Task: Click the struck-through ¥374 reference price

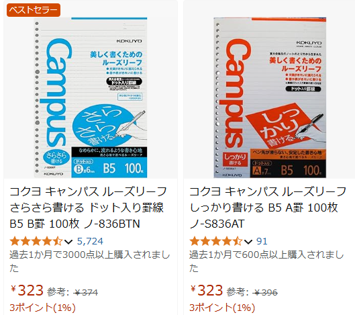Action: pyautogui.click(x=86, y=293)
